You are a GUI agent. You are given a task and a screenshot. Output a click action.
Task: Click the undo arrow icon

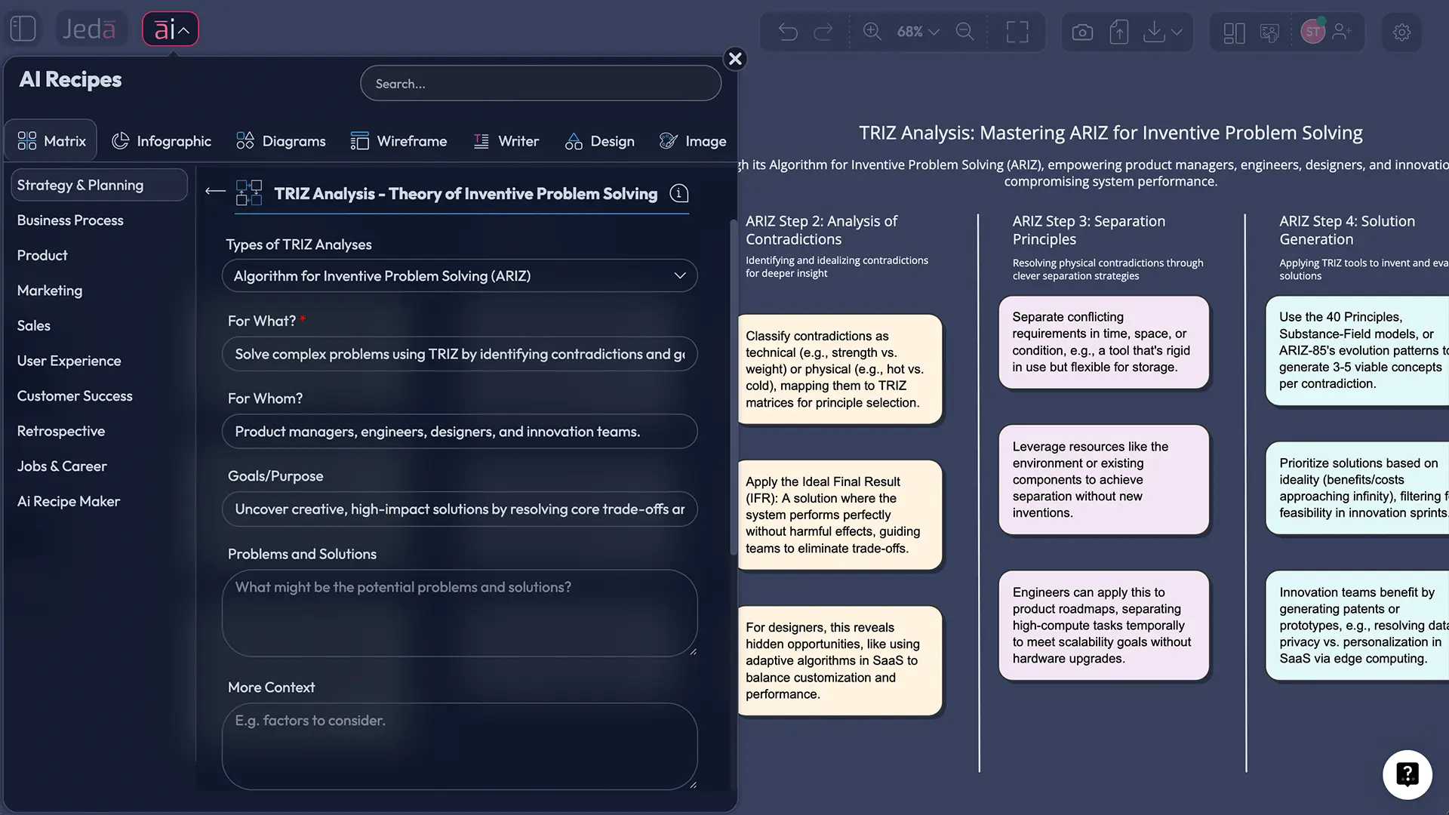tap(788, 32)
